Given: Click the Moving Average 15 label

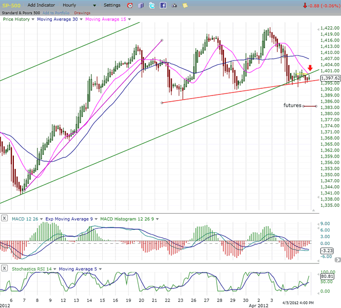Looking at the screenshot, I should coord(106,19).
